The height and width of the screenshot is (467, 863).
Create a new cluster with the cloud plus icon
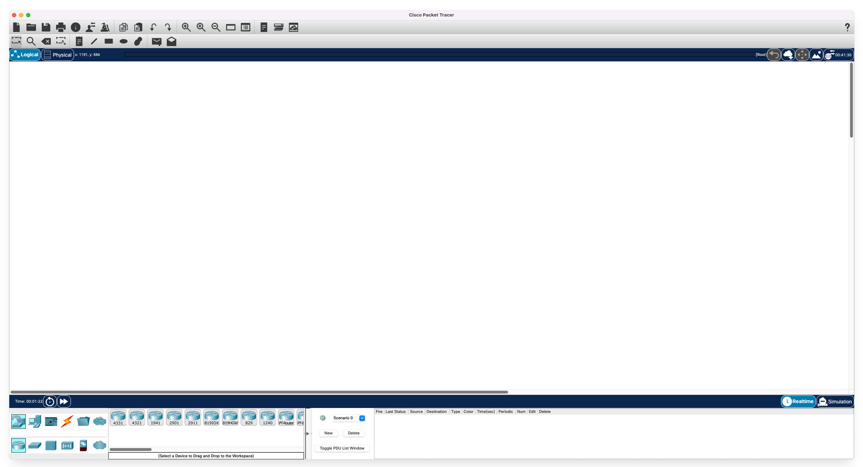788,55
